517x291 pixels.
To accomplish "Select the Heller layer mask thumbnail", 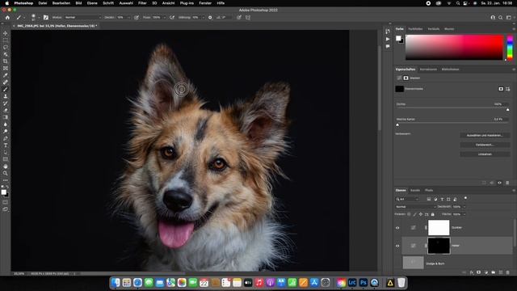I will pos(439,246).
